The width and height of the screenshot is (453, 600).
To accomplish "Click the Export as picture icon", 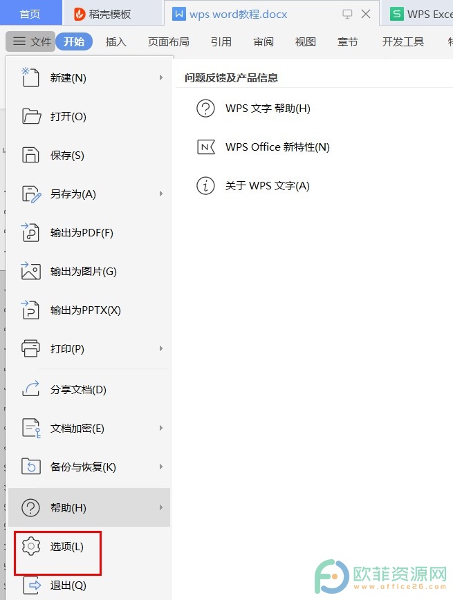I will [30, 271].
